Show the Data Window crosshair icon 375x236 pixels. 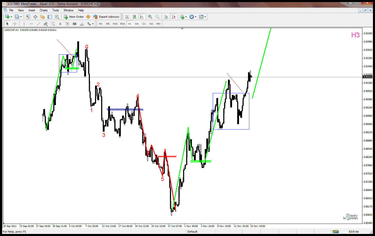tap(35, 17)
